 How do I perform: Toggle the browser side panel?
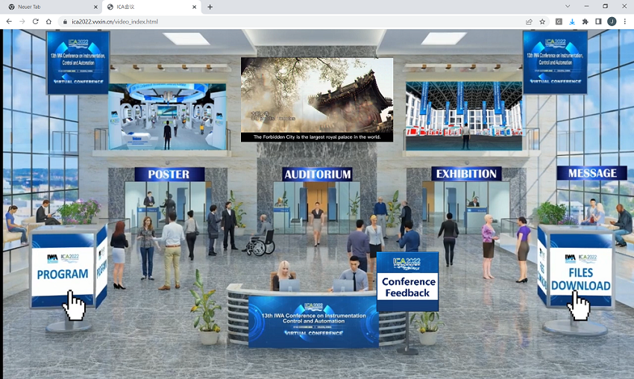pyautogui.click(x=598, y=22)
